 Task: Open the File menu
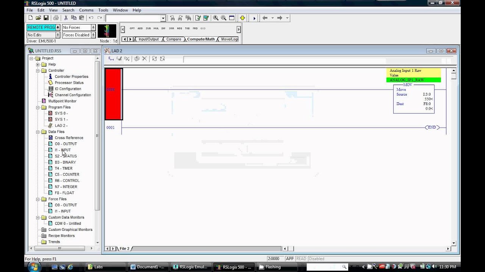click(x=30, y=10)
